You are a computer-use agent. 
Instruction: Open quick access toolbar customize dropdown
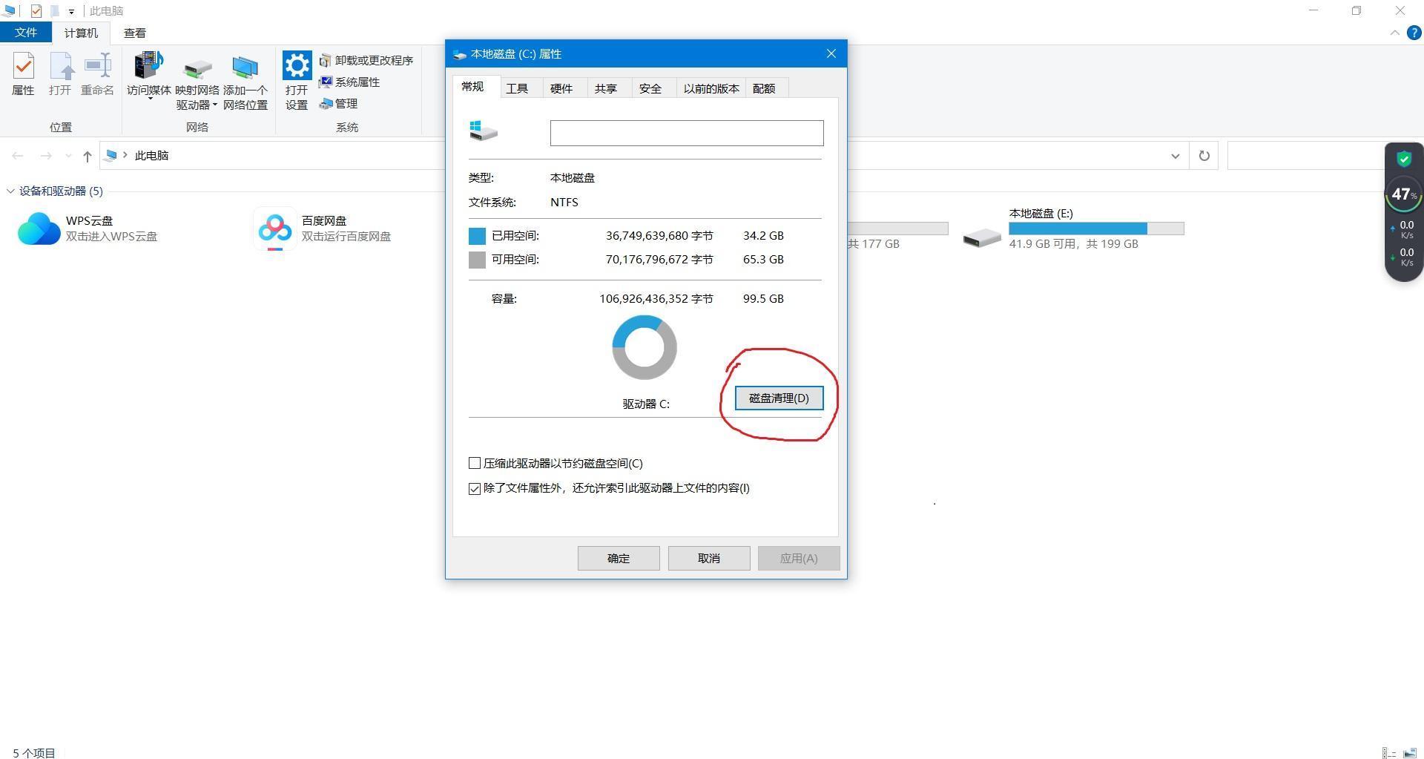71,12
